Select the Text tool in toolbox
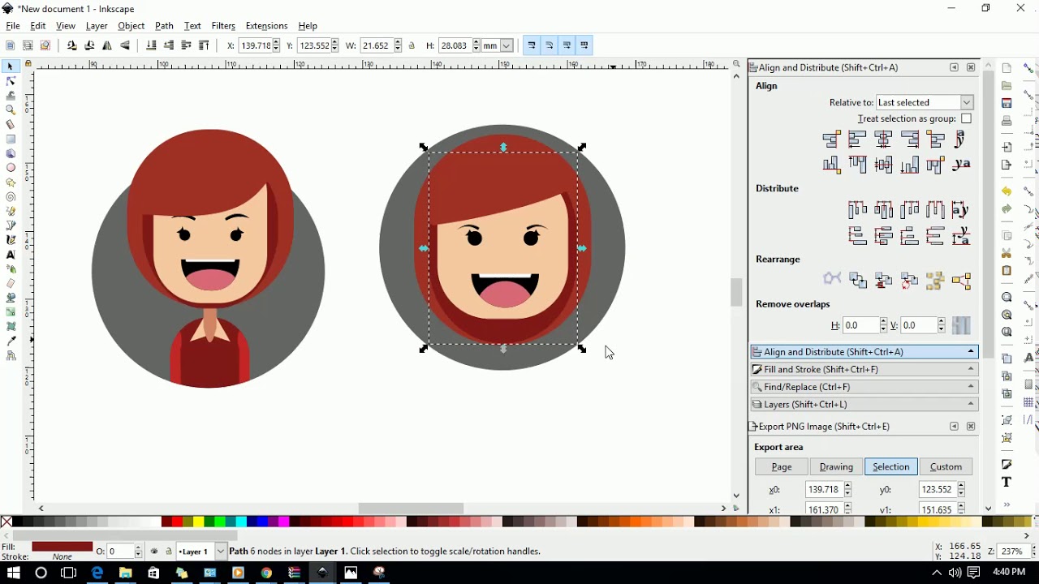 coord(11,255)
